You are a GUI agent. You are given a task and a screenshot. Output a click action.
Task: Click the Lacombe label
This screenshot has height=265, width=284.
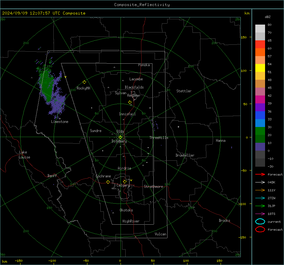pyautogui.click(x=136, y=79)
